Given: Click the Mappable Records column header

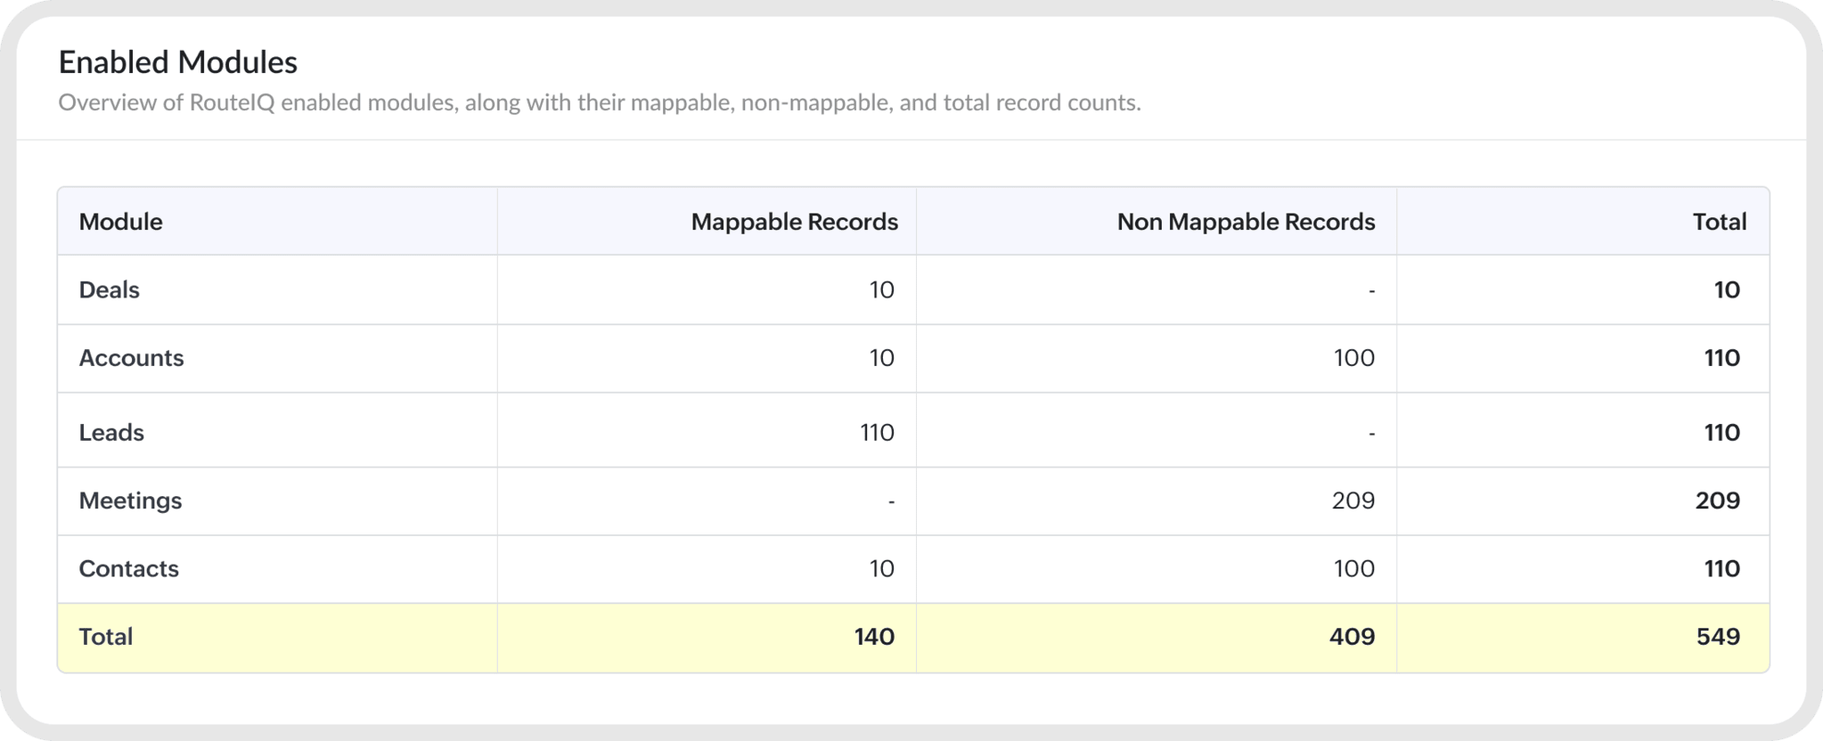Looking at the screenshot, I should tap(794, 222).
